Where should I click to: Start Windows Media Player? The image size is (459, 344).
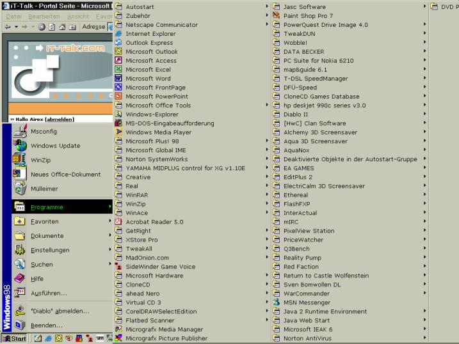(192, 132)
